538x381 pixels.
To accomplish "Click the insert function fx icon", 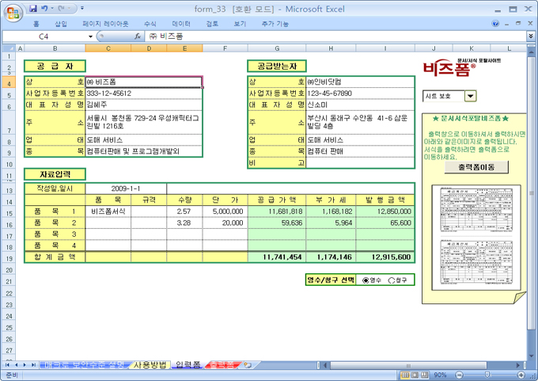I will pyautogui.click(x=138, y=36).
